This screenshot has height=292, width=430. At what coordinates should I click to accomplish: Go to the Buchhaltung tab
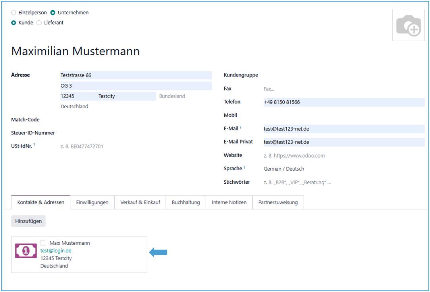(x=186, y=202)
